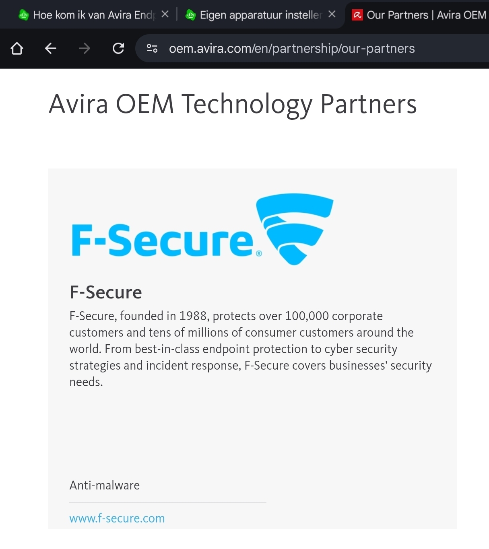Click the F-Secure description paragraph
Viewport: 489px width, 549px height.
click(250, 349)
